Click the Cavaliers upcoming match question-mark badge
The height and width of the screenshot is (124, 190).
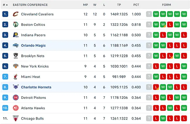point(149,14)
